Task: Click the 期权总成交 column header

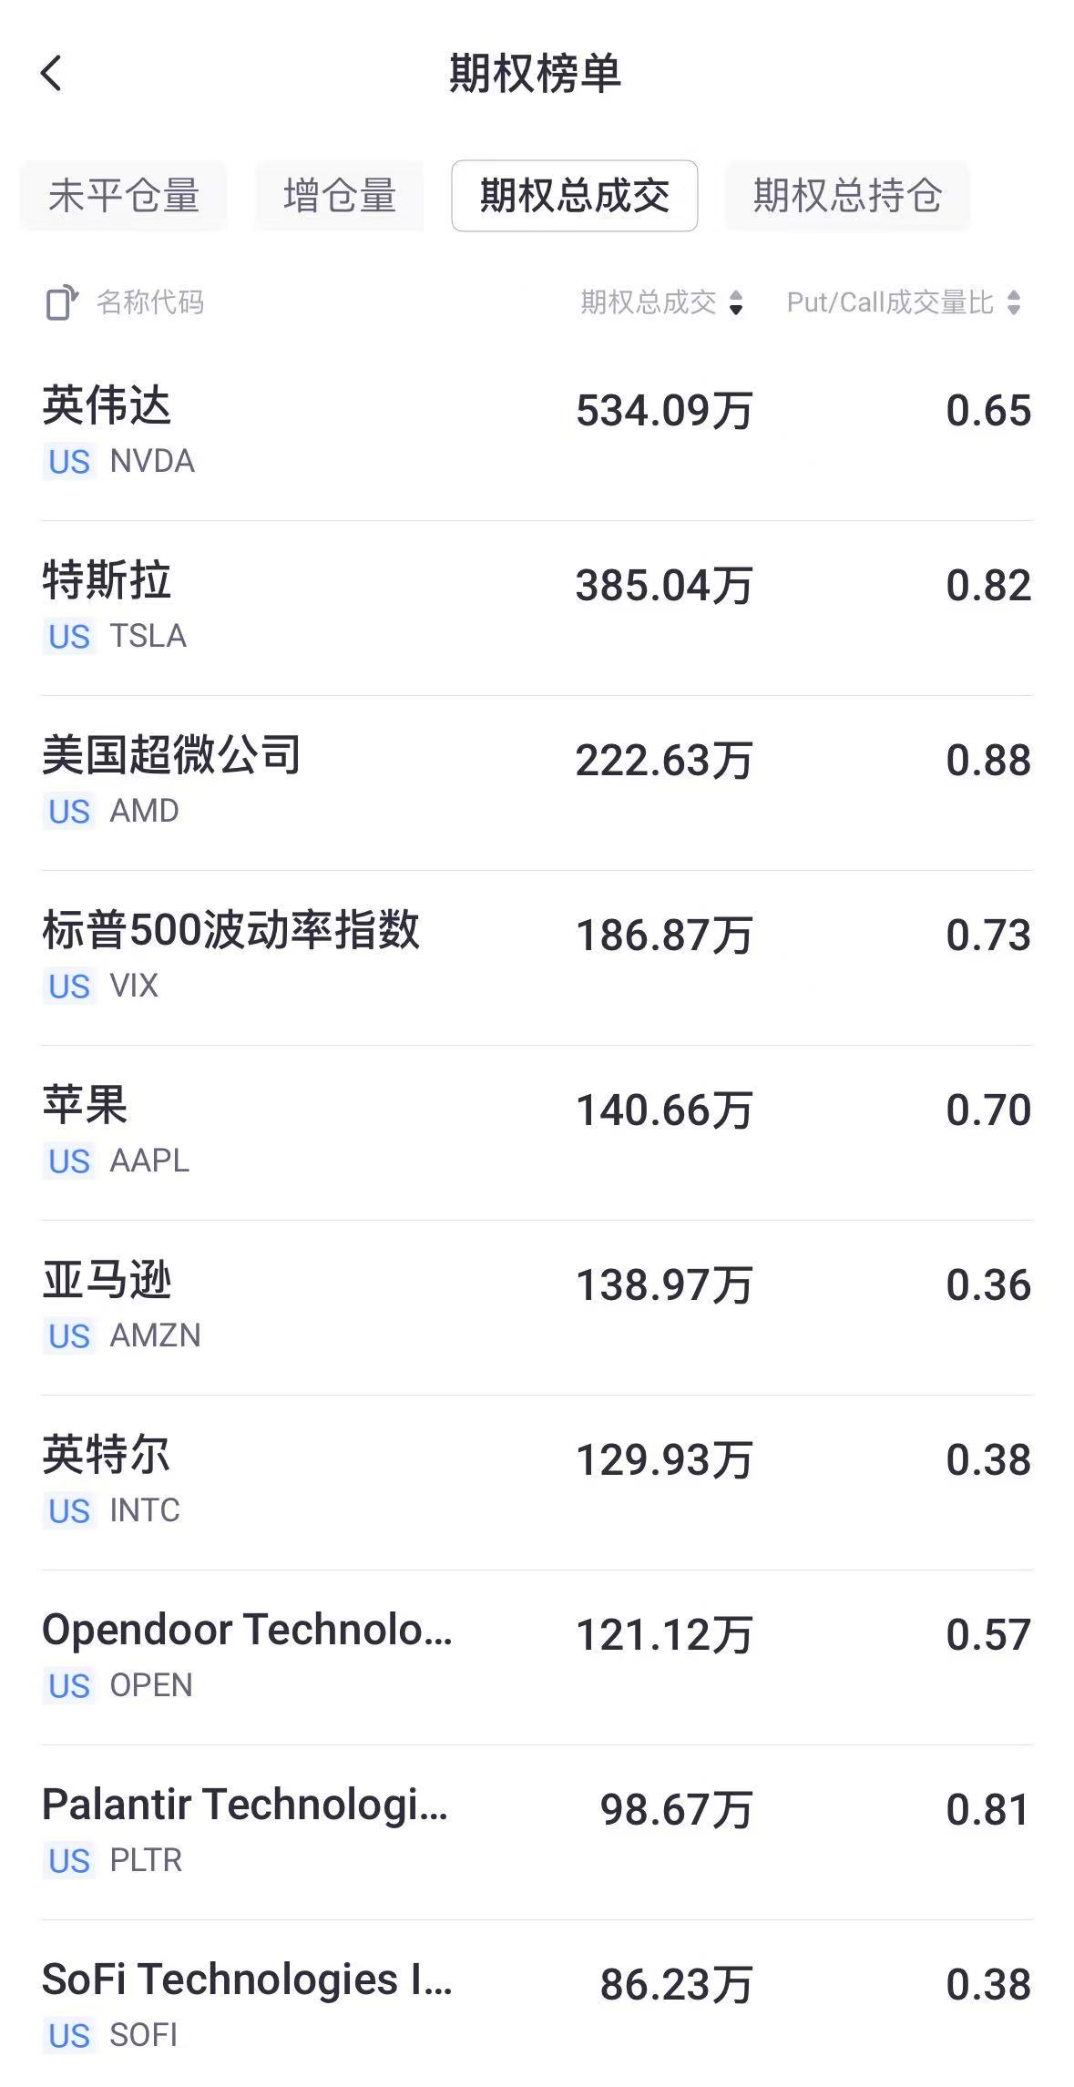Action: pyautogui.click(x=649, y=302)
